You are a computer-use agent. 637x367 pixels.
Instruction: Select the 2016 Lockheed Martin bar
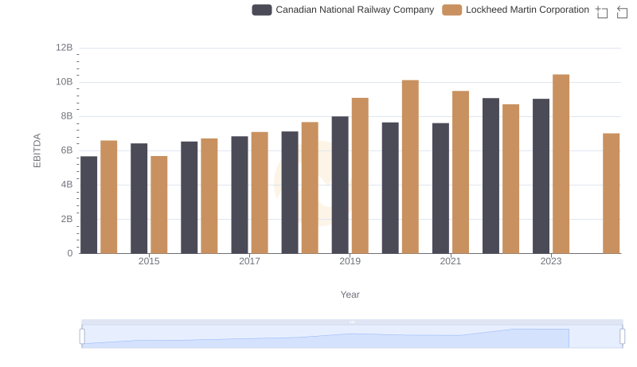209,196
